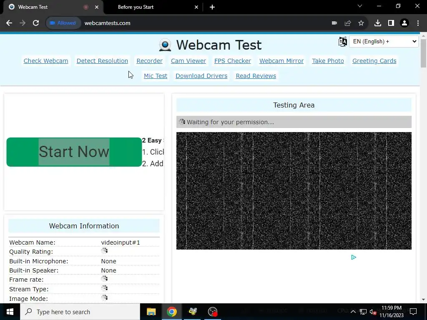
Task: Go to Download Drivers
Action: pos(201,76)
